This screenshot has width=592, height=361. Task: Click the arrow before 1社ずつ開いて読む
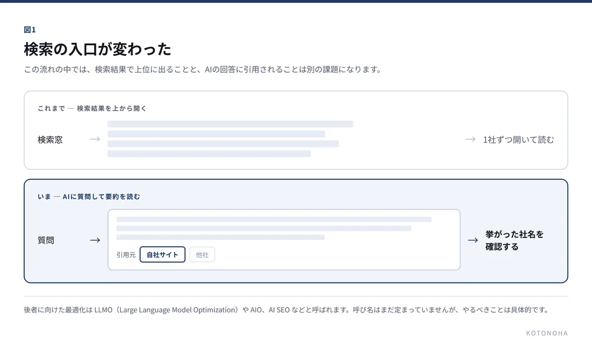471,139
